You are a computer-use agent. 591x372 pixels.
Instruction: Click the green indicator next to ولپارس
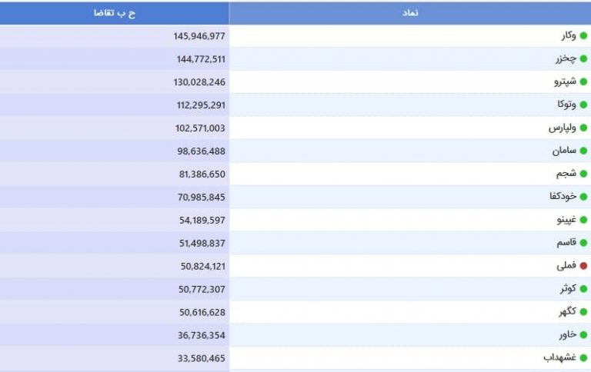pos(583,128)
